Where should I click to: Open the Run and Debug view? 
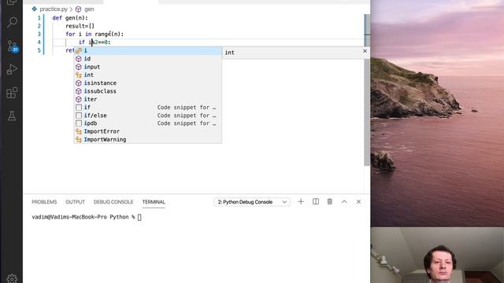12,69
